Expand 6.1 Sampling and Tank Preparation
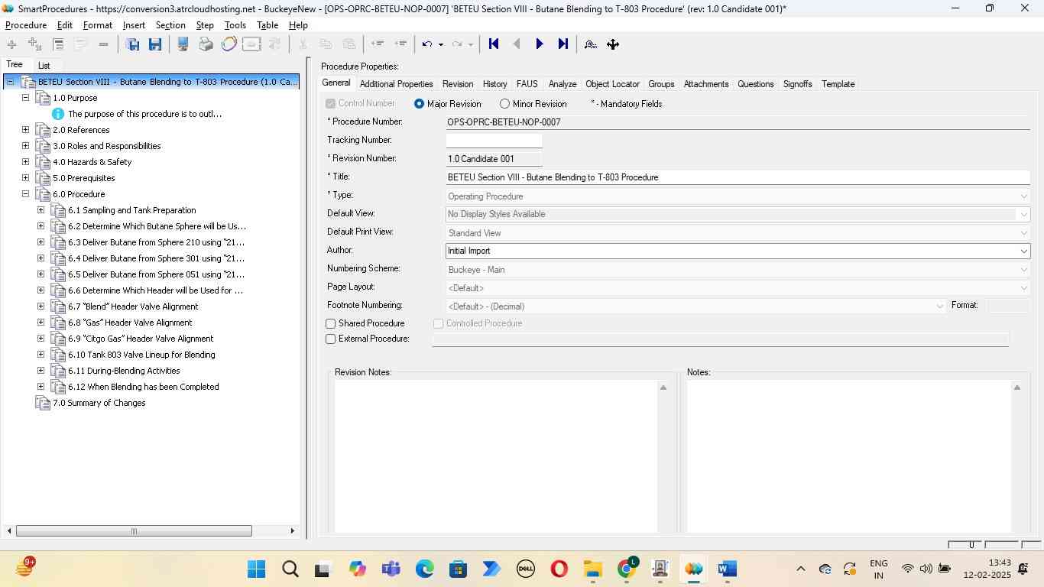This screenshot has height=587, width=1044. (41, 210)
